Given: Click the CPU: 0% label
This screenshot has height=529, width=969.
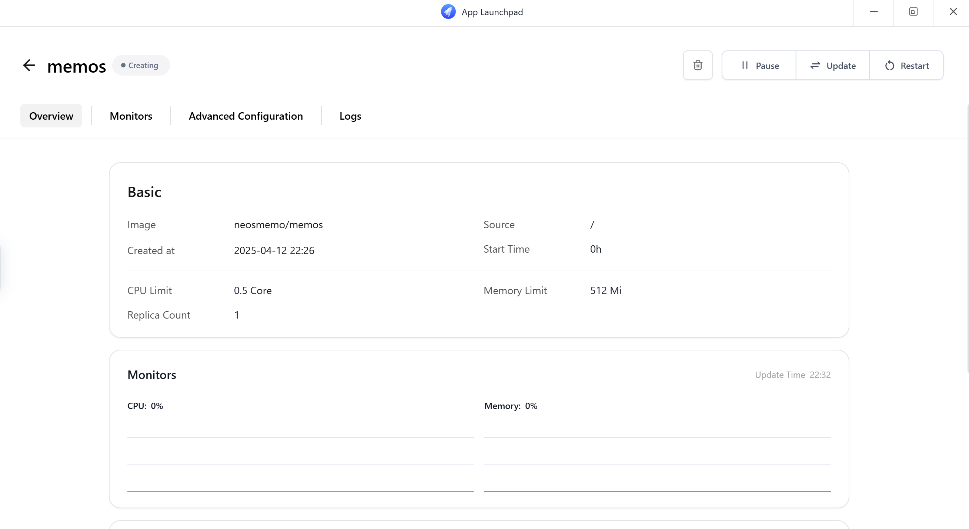Looking at the screenshot, I should (x=145, y=406).
